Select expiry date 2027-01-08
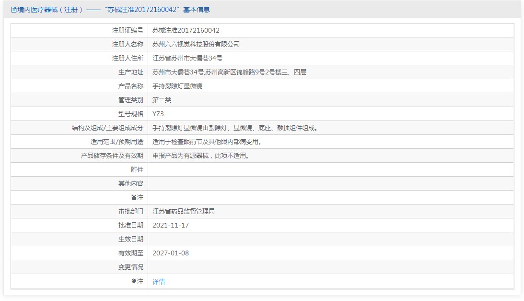 click(x=171, y=253)
